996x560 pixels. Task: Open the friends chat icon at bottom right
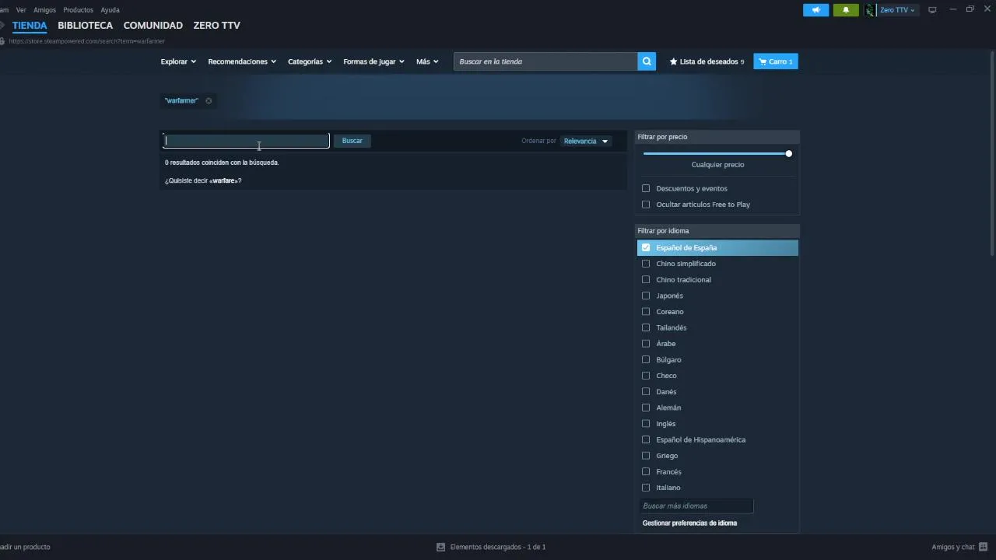(984, 546)
